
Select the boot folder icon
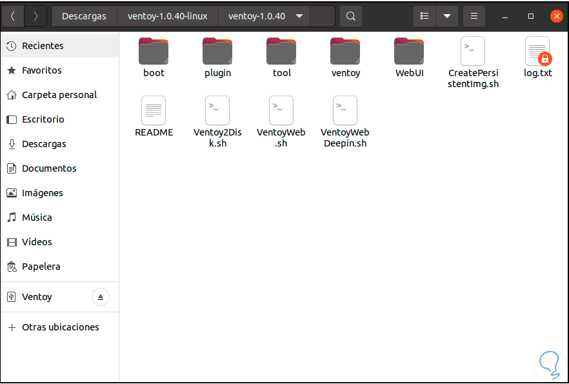click(154, 51)
